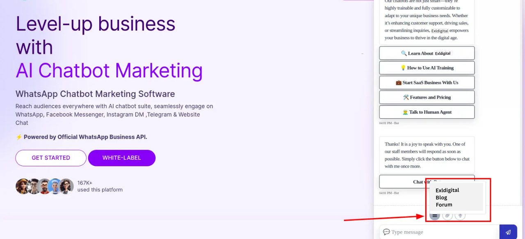Choose Blog in the popup menu
The image size is (525, 239).
pos(441,198)
